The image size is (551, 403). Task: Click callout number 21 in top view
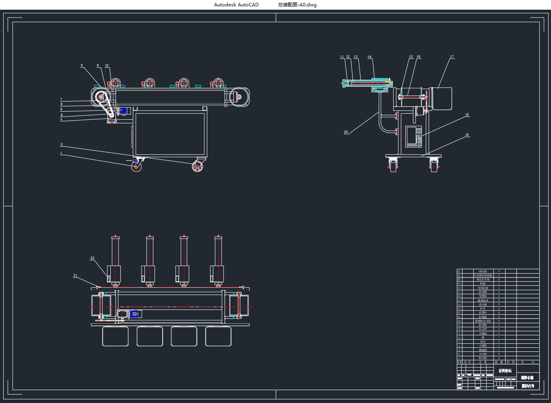75,276
